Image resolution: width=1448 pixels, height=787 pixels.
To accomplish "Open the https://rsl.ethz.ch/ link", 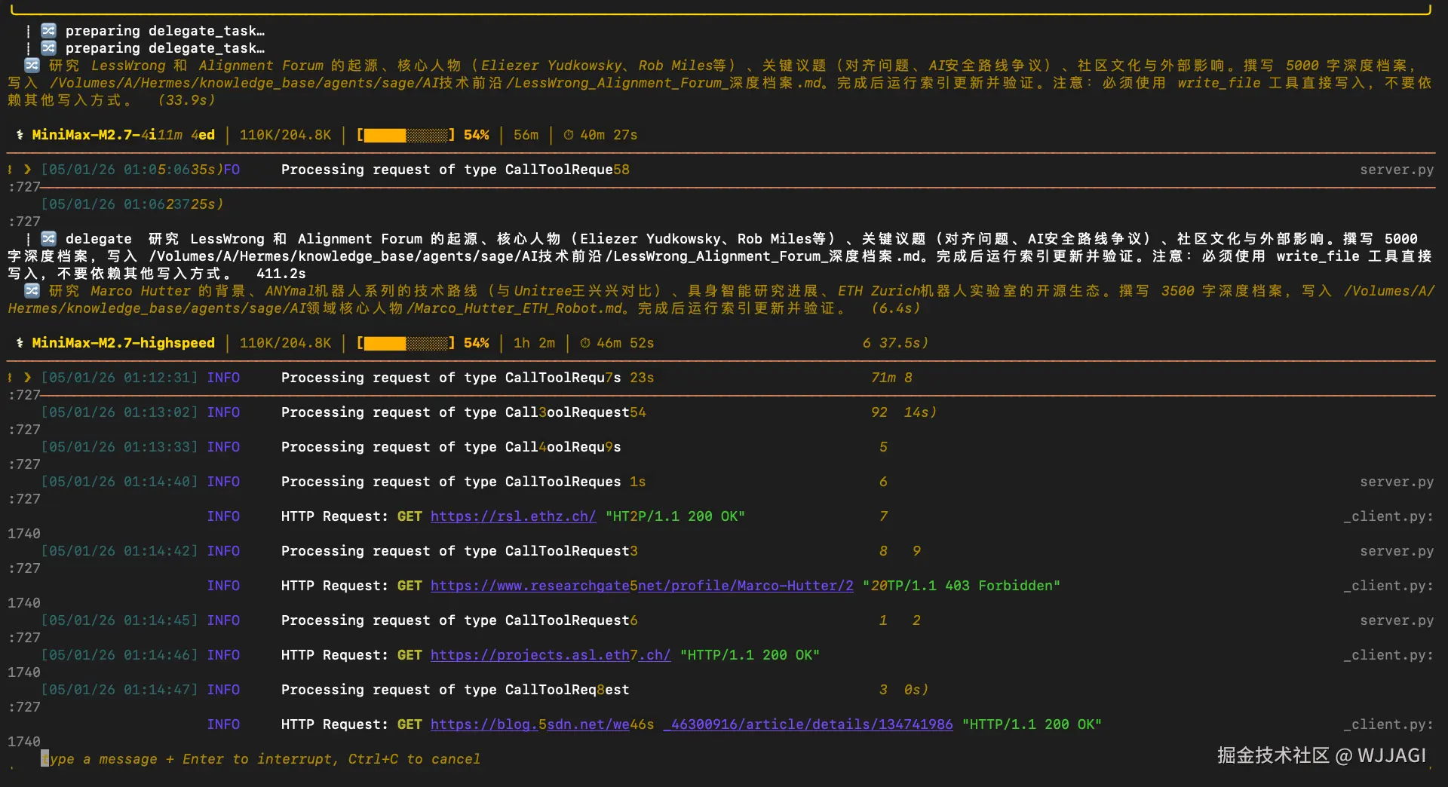I will click(x=513, y=516).
